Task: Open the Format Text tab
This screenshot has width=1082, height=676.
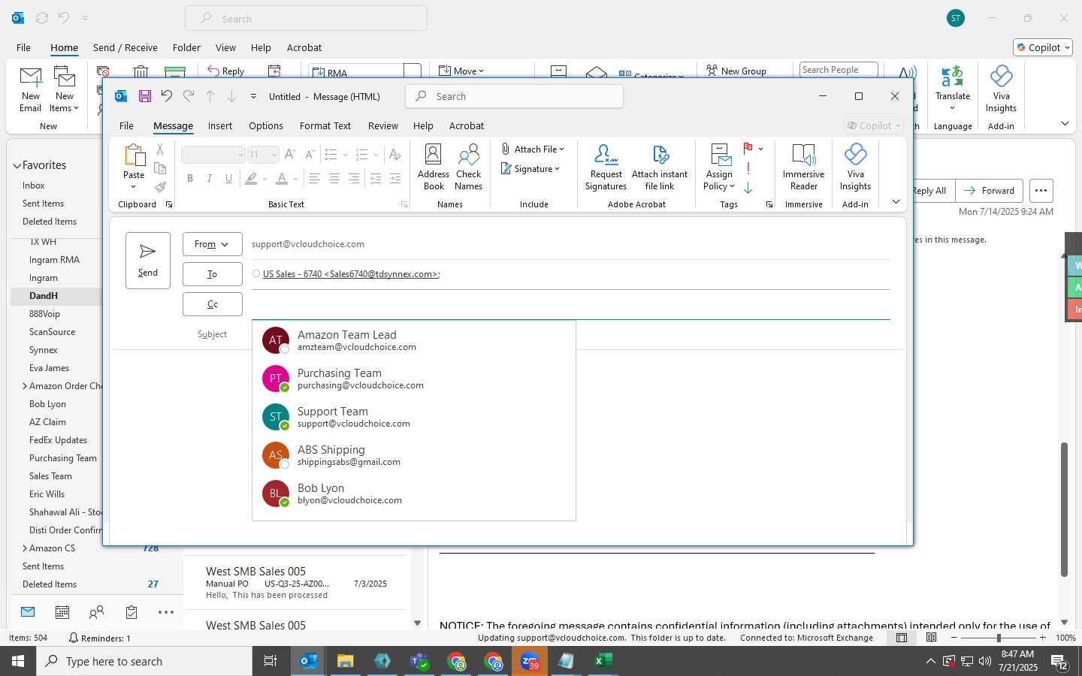Action: 325,126
